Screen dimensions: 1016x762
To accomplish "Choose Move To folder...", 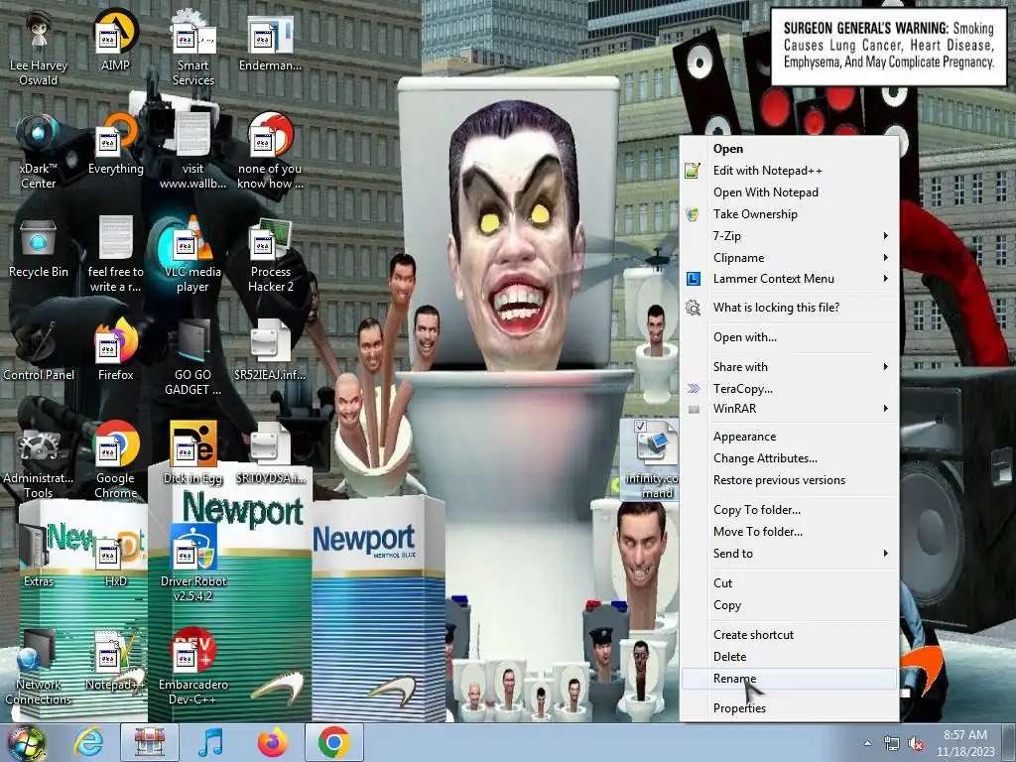I will pyautogui.click(x=790, y=532).
